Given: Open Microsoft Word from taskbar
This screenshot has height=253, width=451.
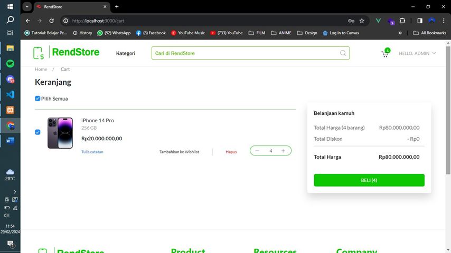Looking at the screenshot, I should click(10, 141).
